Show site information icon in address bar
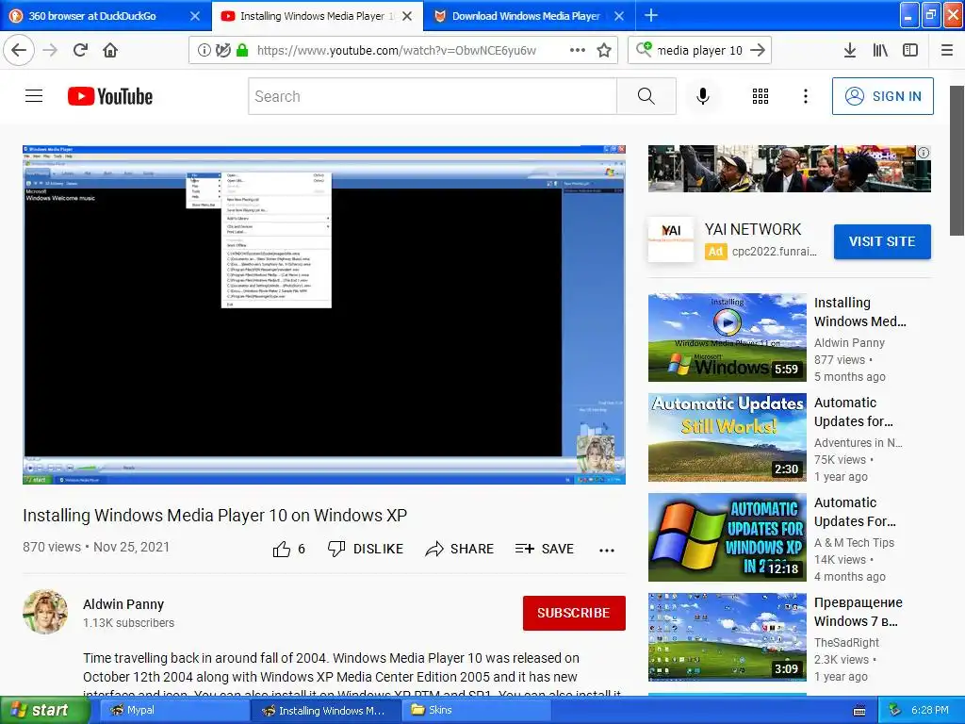The height and width of the screenshot is (724, 965). (204, 50)
